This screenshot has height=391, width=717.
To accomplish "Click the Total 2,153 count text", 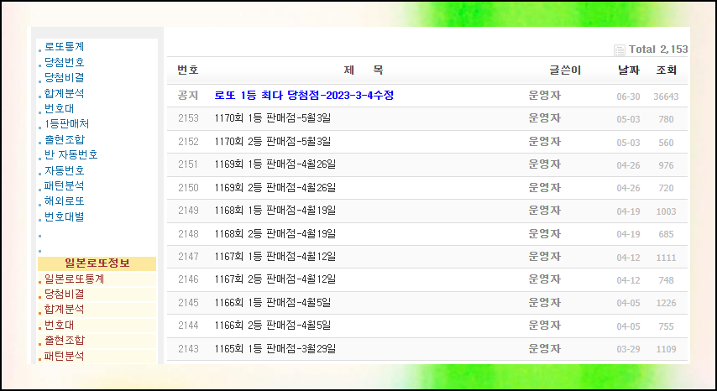I will 658,50.
